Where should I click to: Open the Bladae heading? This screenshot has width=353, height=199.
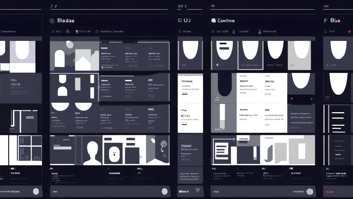click(x=66, y=21)
